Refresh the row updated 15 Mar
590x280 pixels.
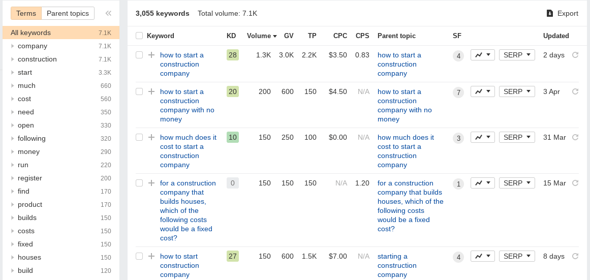coord(575,183)
